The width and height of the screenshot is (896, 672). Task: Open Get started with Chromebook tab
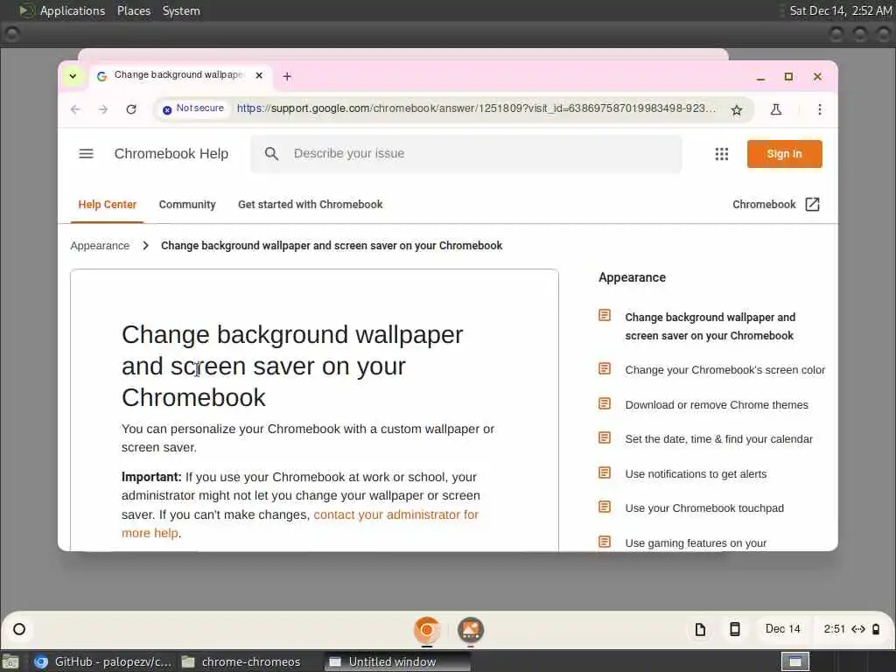coord(311,205)
